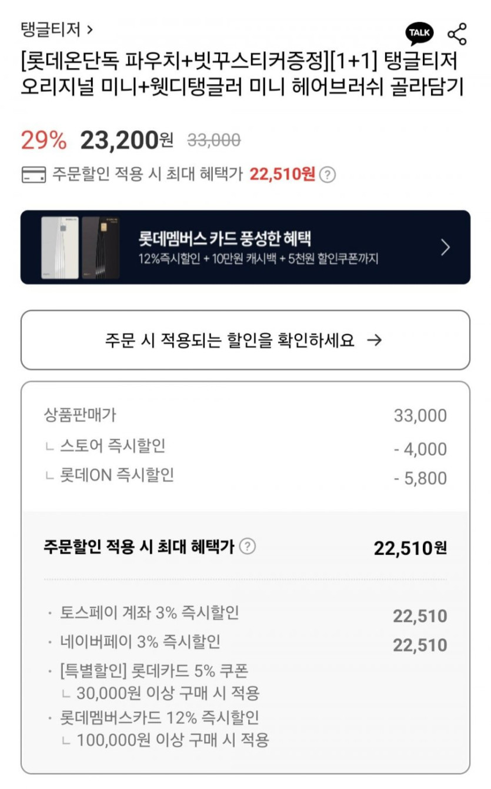Tap the 롯데멤버스 카드 풍성한 혜택 banner text
The image size is (491, 789).
225,239
